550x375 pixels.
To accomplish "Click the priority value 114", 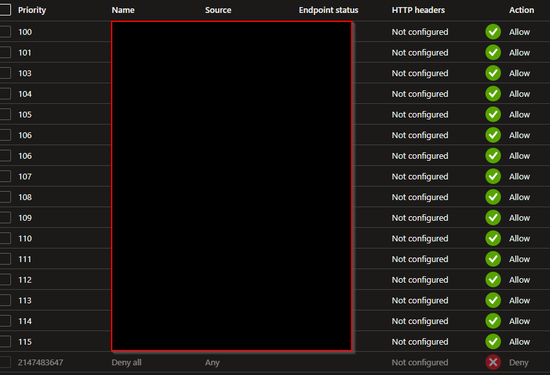I will (x=25, y=321).
